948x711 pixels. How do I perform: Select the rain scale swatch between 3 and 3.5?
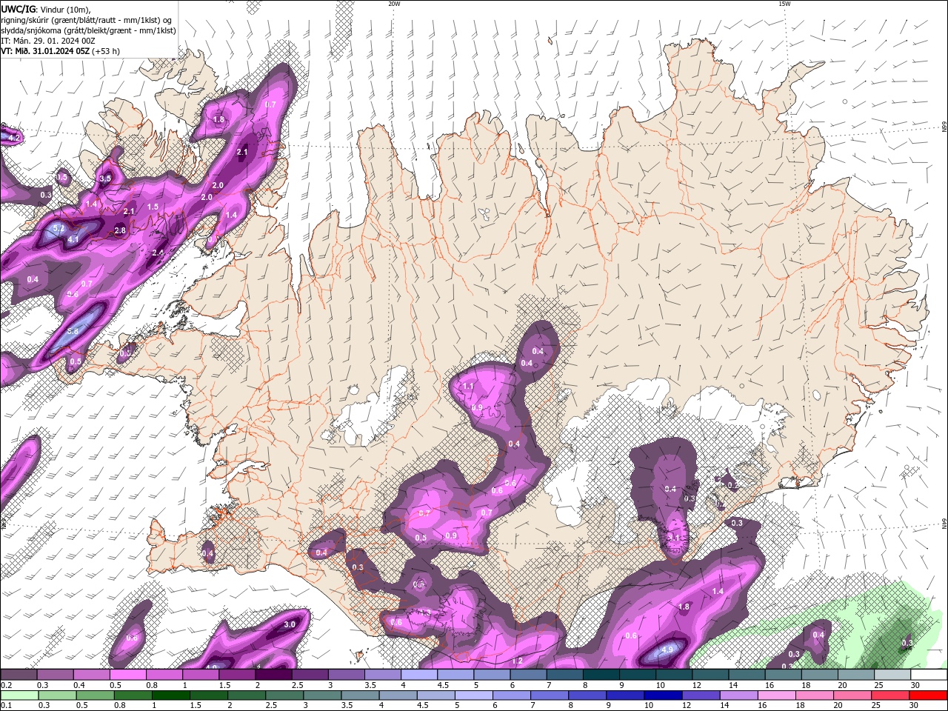point(321,695)
